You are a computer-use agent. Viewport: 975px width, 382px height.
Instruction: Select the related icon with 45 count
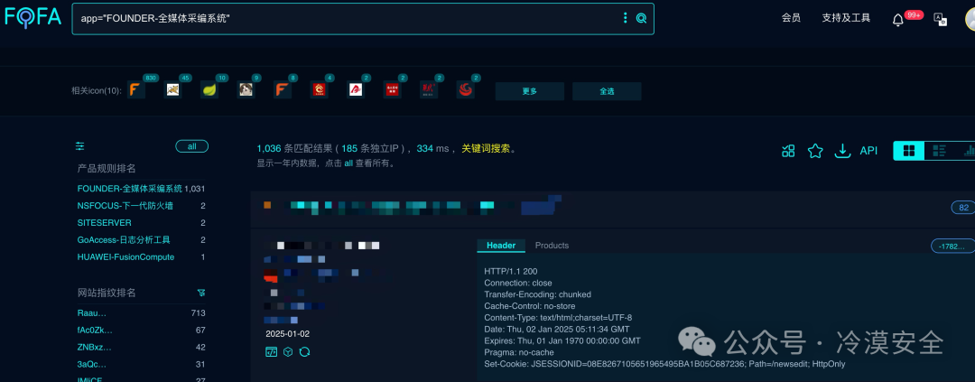172,90
